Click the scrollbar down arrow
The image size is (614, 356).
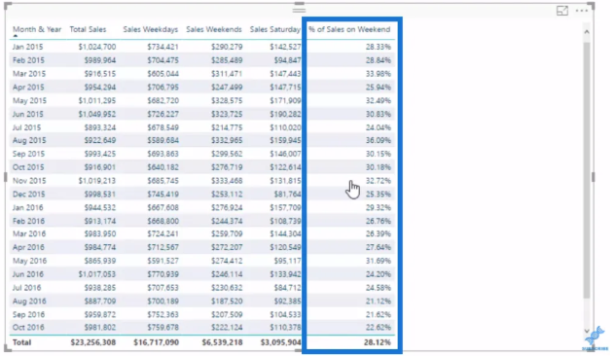point(586,331)
